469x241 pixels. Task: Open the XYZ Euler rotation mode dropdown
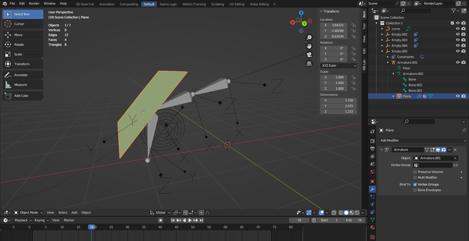point(338,66)
